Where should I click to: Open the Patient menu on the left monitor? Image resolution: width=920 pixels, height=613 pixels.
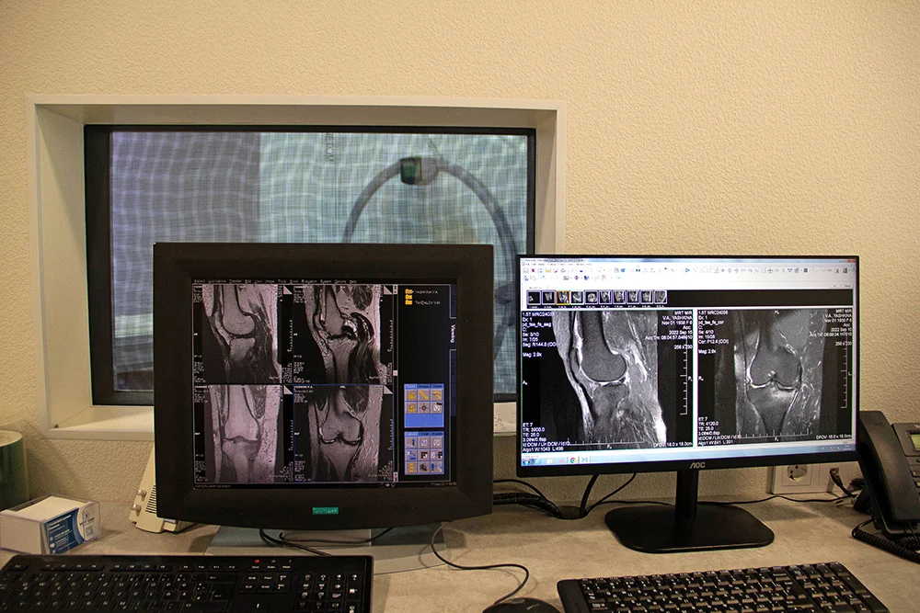coord(199,280)
